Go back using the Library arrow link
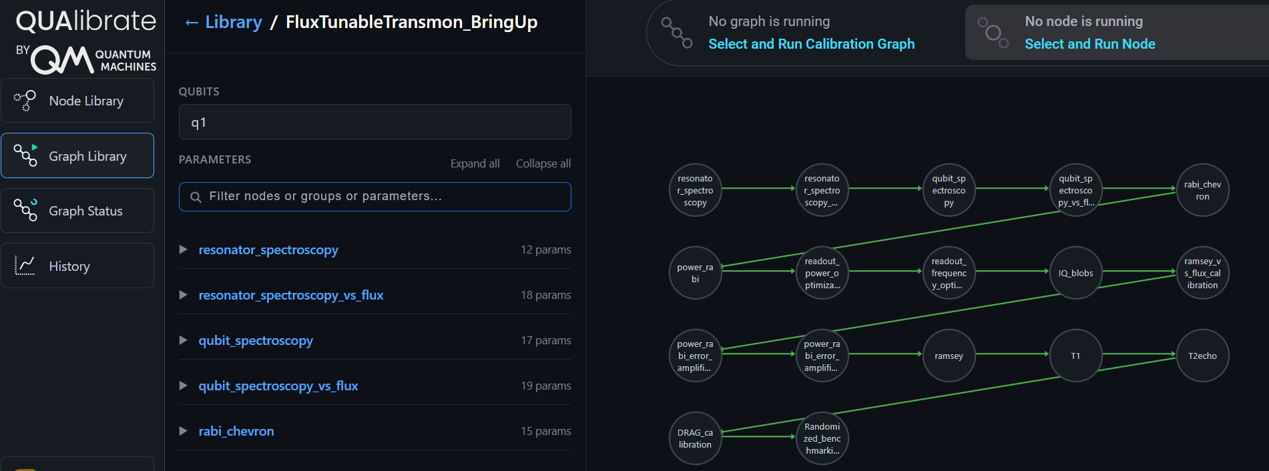The width and height of the screenshot is (1269, 471). [224, 22]
